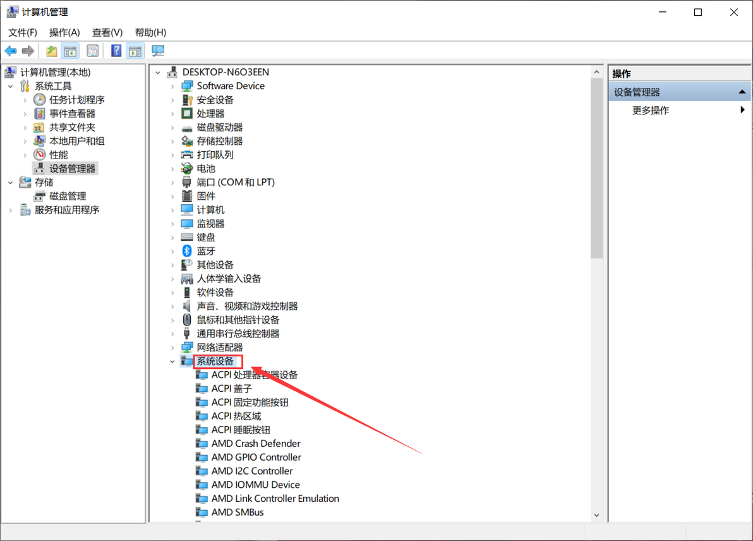Viewport: 753px width, 541px height.
Task: Click the 监视器 monitor icon
Action: click(x=187, y=223)
